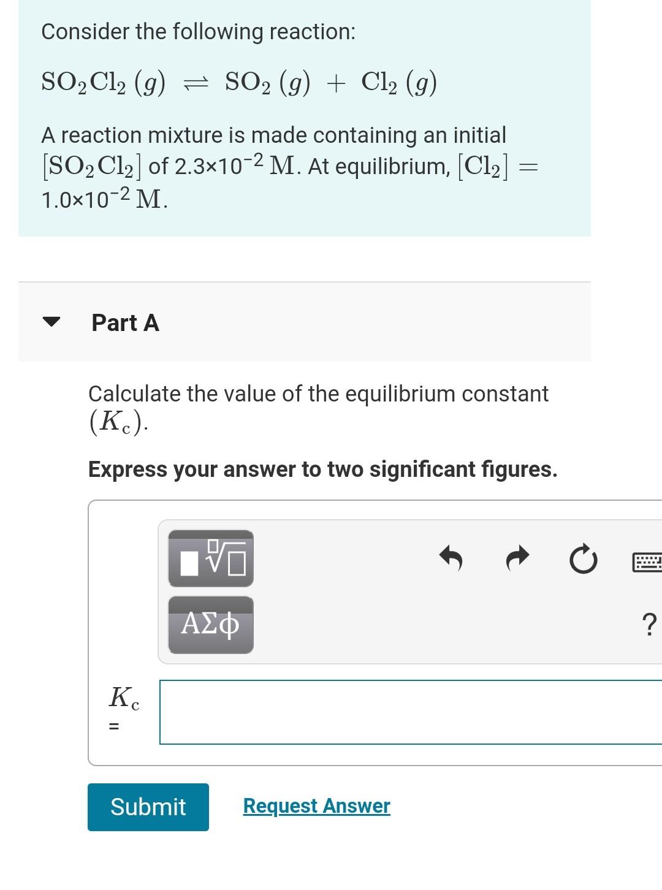
Task: Click the question mark help icon
Action: [x=649, y=626]
